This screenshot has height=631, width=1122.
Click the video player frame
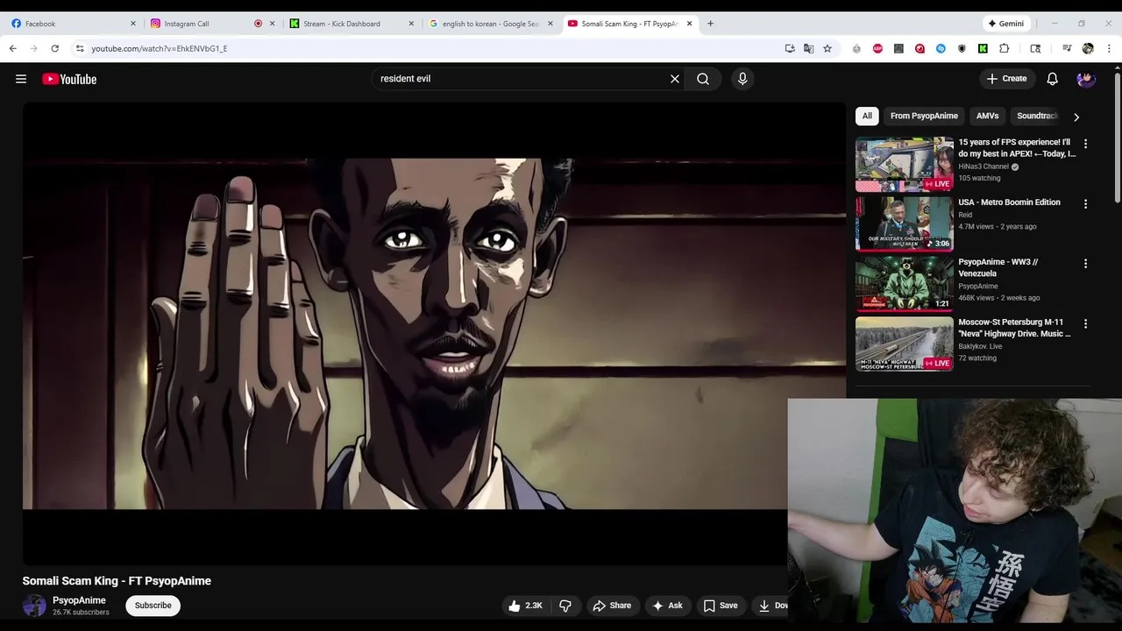pos(434,333)
